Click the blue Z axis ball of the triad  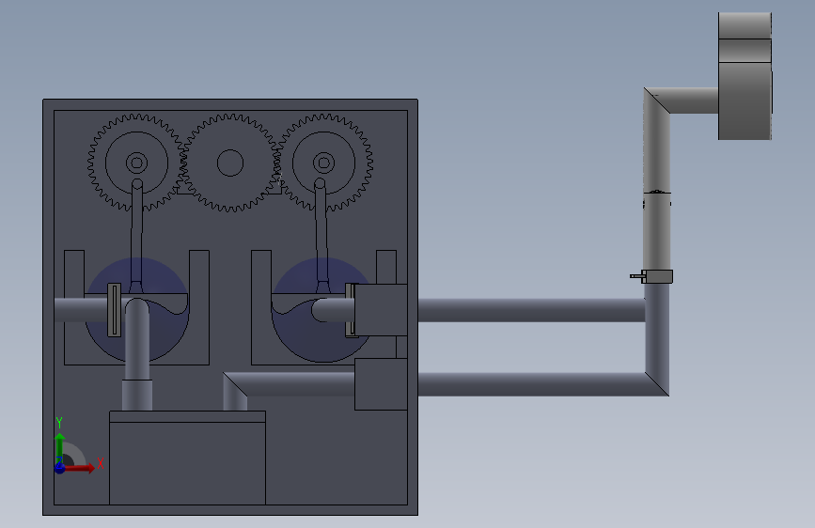[x=60, y=468]
